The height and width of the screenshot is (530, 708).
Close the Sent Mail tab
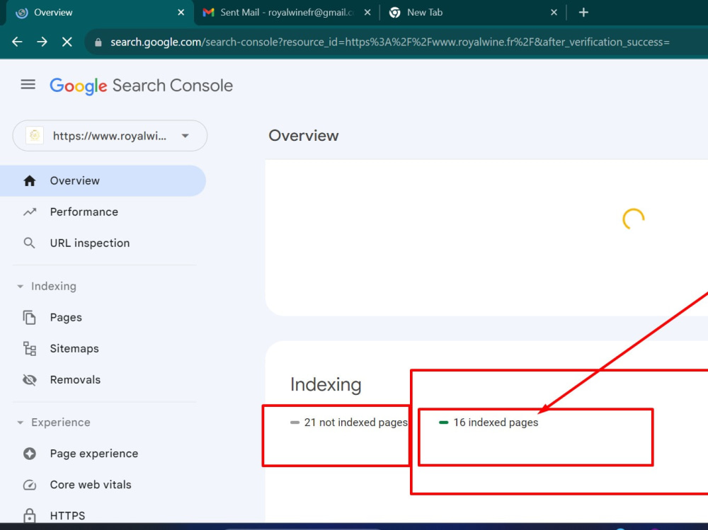point(367,13)
